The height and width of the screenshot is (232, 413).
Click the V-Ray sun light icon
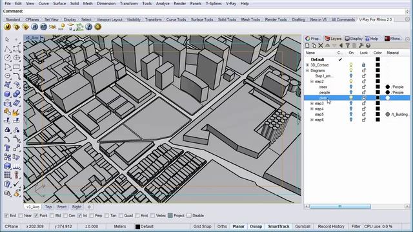(x=62, y=27)
